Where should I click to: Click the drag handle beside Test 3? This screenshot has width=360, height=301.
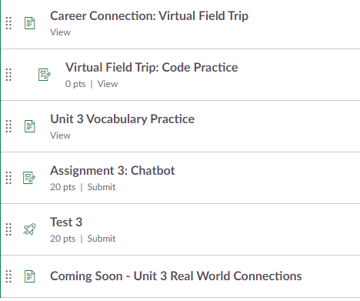[x=8, y=229]
